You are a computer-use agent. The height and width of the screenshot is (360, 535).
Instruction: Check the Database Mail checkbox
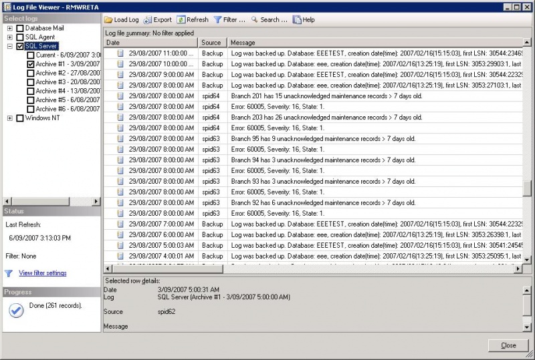pos(20,28)
